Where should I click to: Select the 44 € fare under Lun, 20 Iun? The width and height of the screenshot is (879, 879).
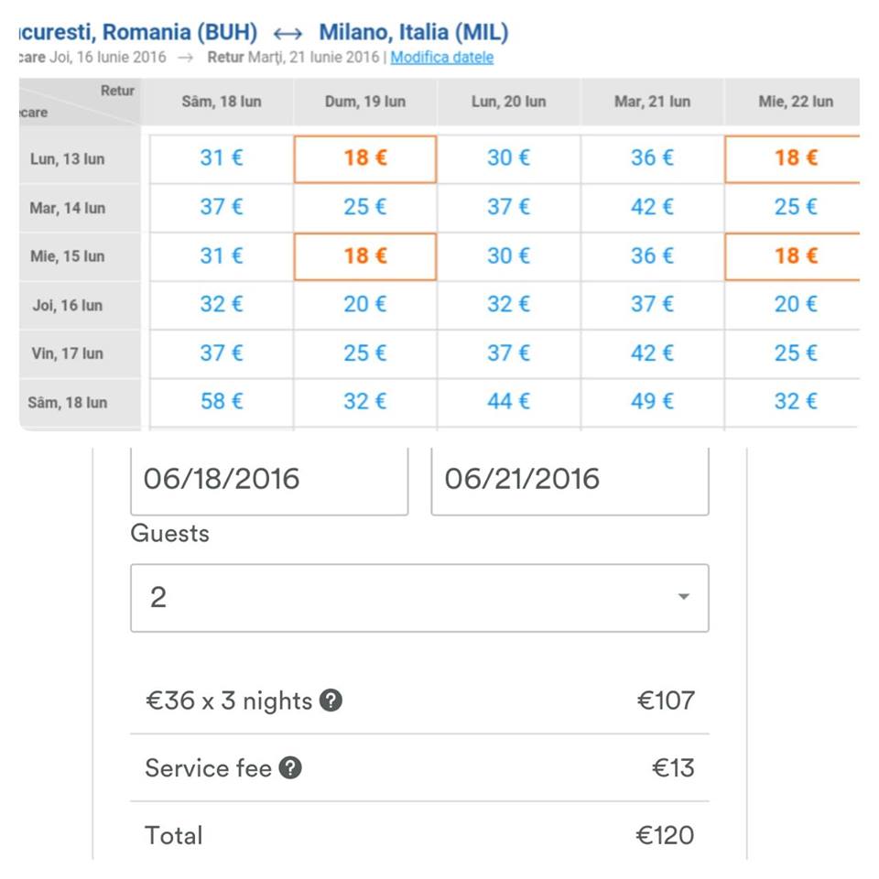[508, 402]
